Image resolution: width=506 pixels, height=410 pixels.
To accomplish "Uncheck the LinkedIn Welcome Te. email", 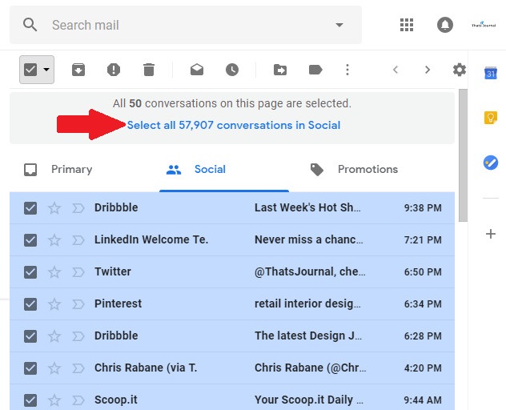I will tap(30, 240).
